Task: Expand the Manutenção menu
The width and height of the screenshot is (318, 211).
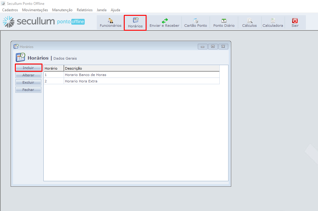Action: (x=62, y=10)
